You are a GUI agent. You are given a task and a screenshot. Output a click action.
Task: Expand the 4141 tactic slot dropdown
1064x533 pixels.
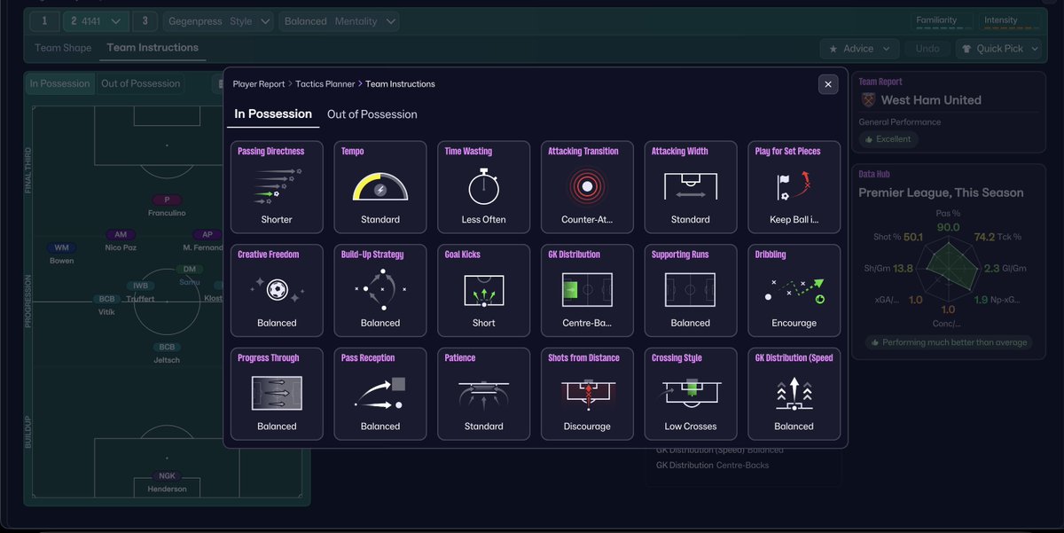click(x=95, y=21)
